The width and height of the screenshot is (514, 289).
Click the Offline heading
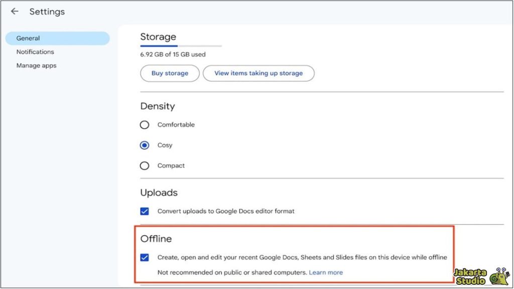(x=156, y=238)
